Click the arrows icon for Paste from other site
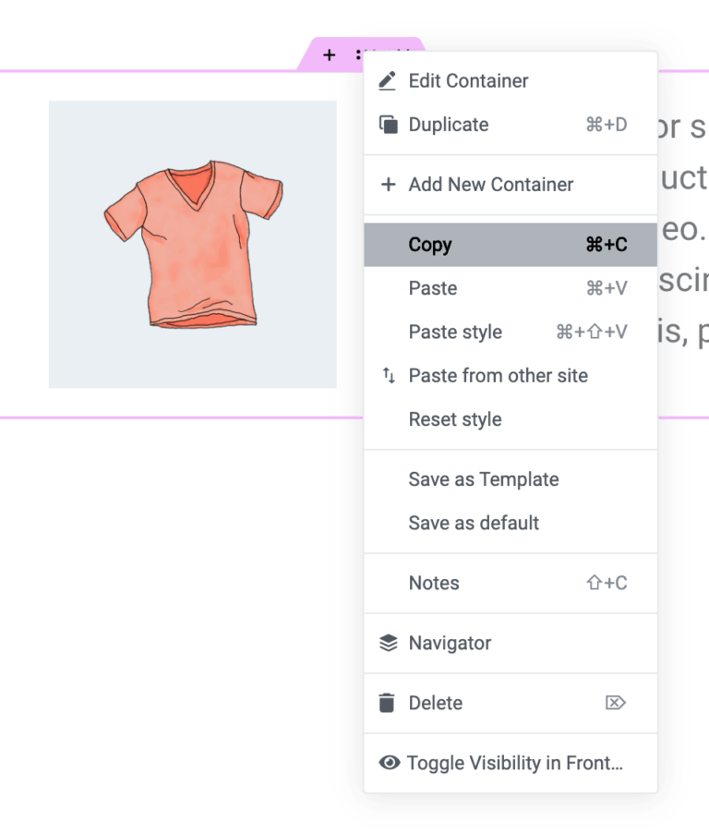 389,376
